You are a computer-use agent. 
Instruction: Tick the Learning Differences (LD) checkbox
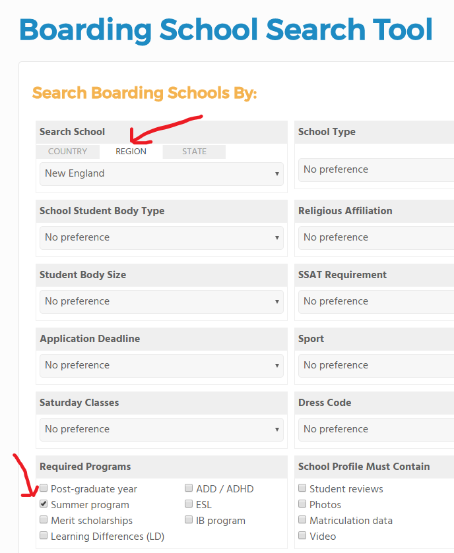[x=44, y=536]
